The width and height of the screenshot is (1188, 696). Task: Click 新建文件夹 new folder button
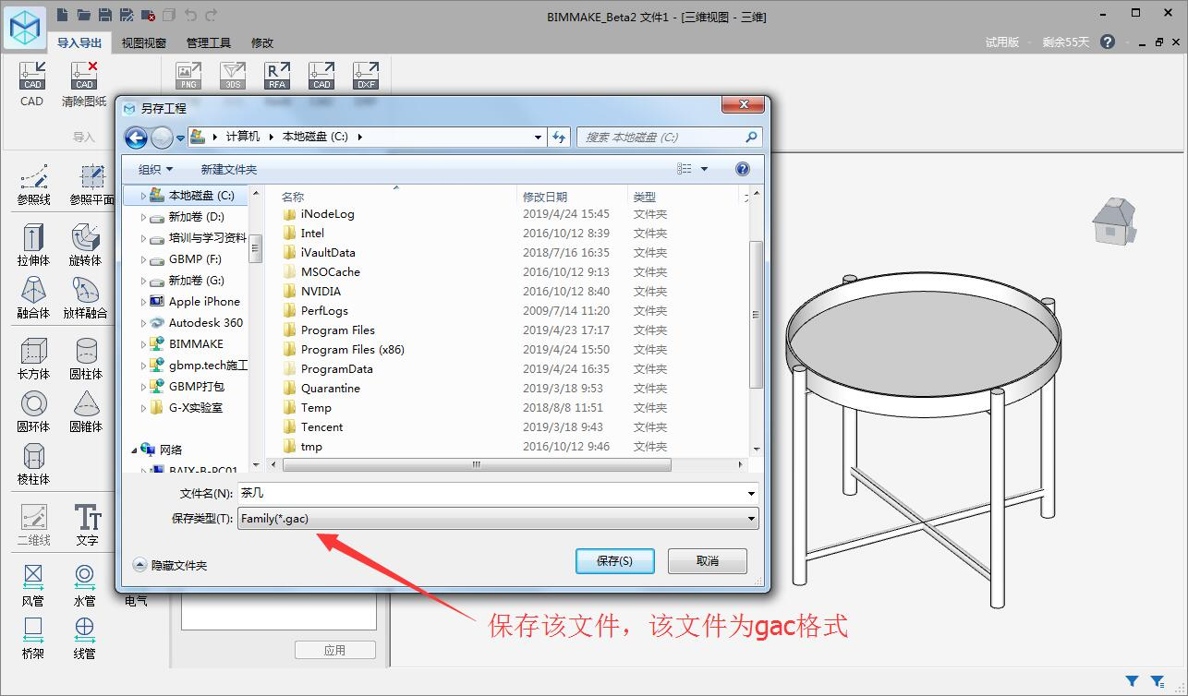229,169
